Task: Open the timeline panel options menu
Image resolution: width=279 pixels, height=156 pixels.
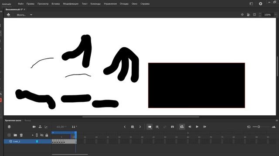Action: coord(277,120)
